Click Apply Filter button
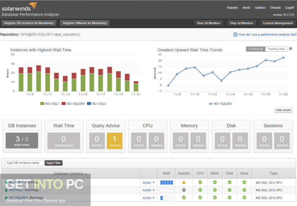This screenshot has height=206, width=297. point(54,163)
